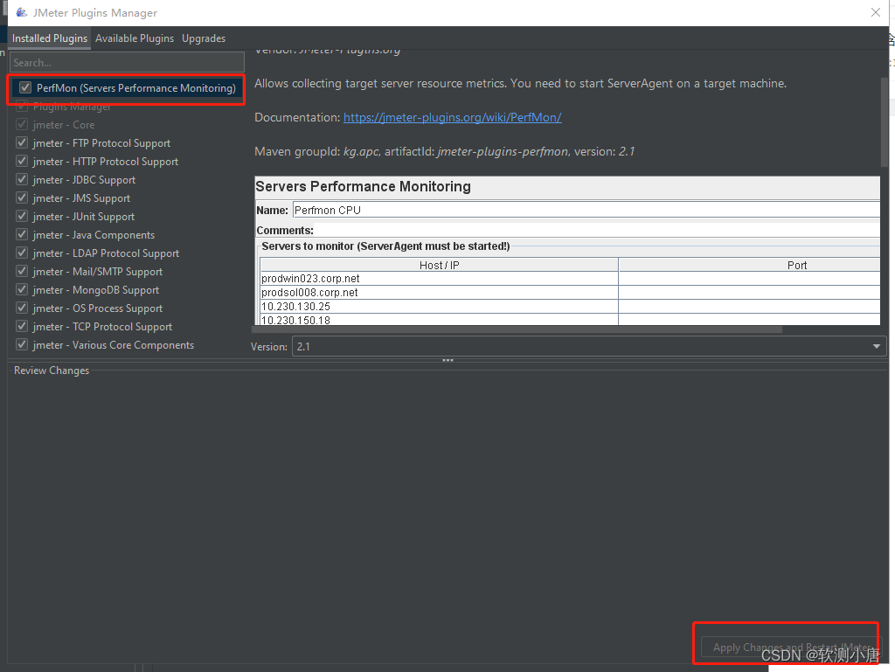This screenshot has height=672, width=895.
Task: Click Apply Changes and Restart JMeter button
Action: click(791, 648)
